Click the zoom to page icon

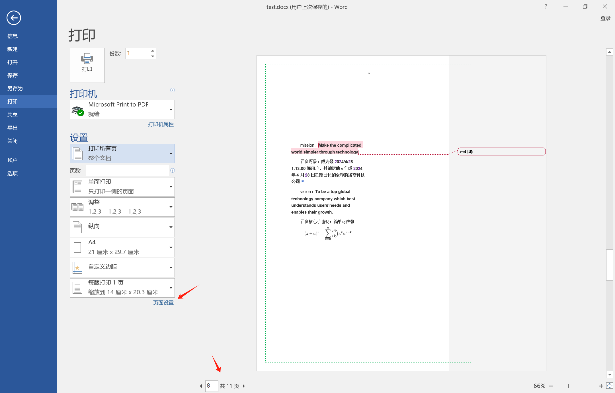point(609,386)
